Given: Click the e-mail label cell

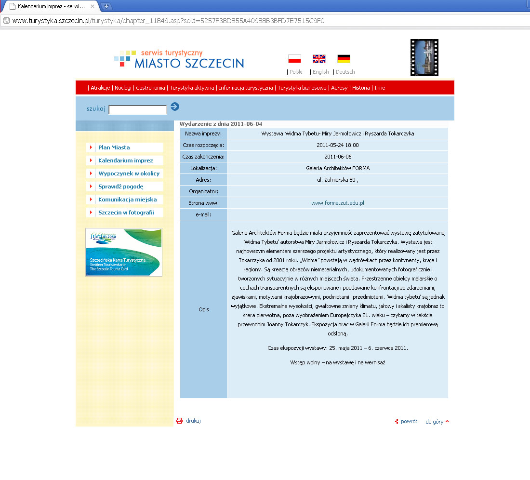Looking at the screenshot, I should pos(203,214).
